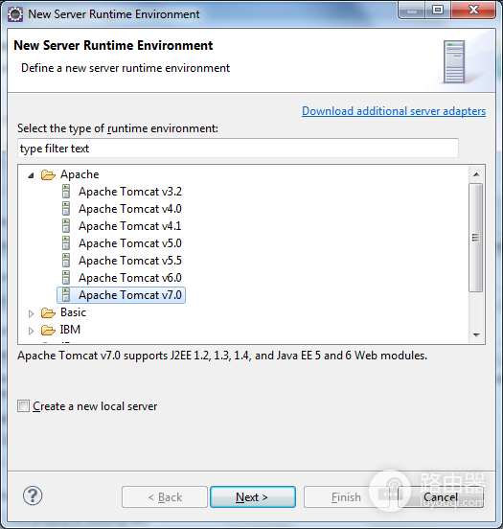Click the Apache Tomcat v3.2 server icon
Screen dimensions: 503x529
[x=66, y=192]
